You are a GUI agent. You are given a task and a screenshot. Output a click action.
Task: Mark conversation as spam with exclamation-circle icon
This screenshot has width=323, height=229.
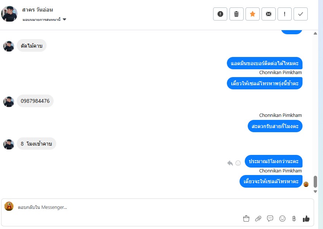click(x=220, y=14)
